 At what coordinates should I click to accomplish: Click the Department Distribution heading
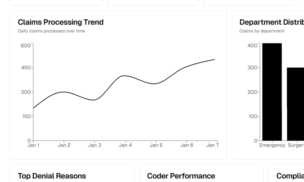271,22
